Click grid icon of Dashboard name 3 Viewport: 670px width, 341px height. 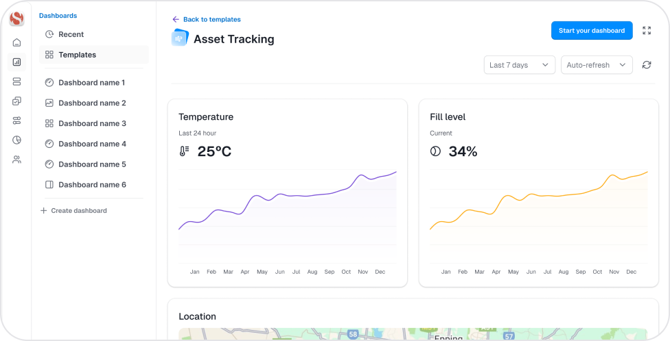[x=49, y=124]
